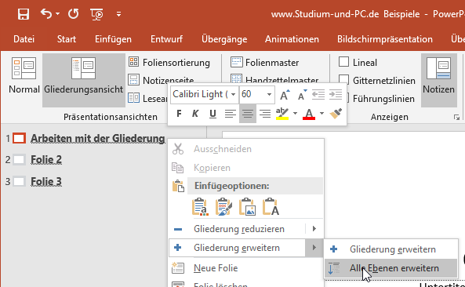Viewport: 465px width, 287px height.
Task: Open the font size dropdown arrow
Action: (x=269, y=94)
